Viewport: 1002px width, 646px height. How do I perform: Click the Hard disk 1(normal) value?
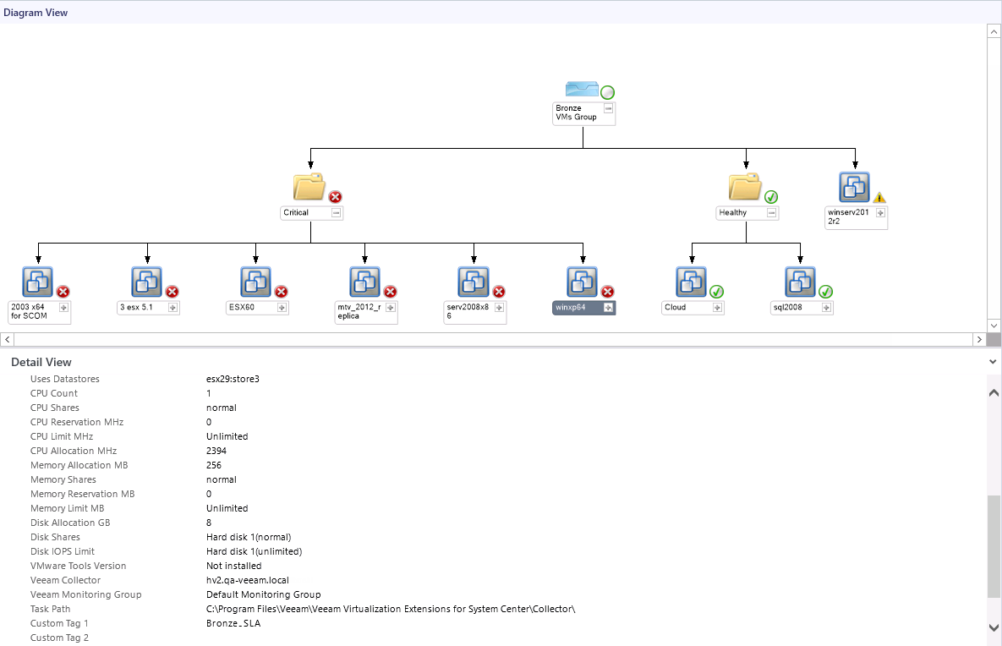click(249, 537)
